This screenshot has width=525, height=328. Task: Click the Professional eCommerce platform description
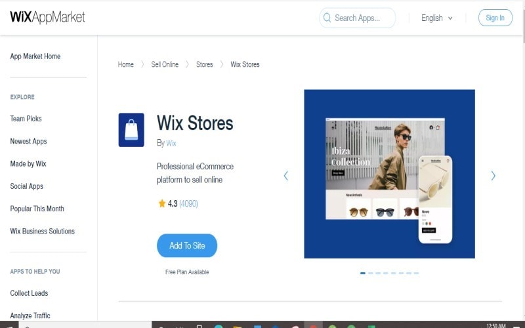point(195,173)
